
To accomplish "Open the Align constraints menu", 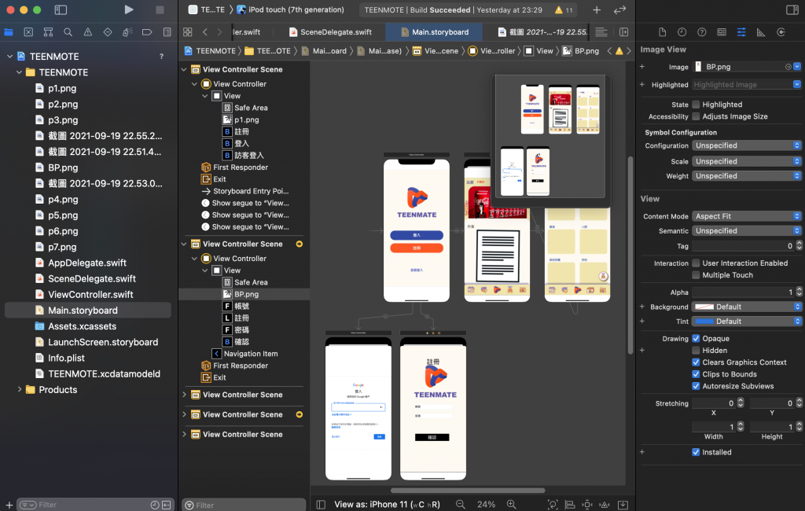I will click(x=570, y=505).
